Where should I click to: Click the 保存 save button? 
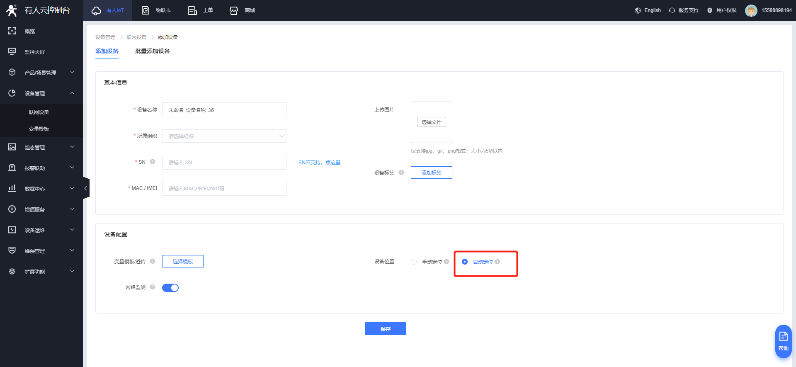click(x=386, y=328)
